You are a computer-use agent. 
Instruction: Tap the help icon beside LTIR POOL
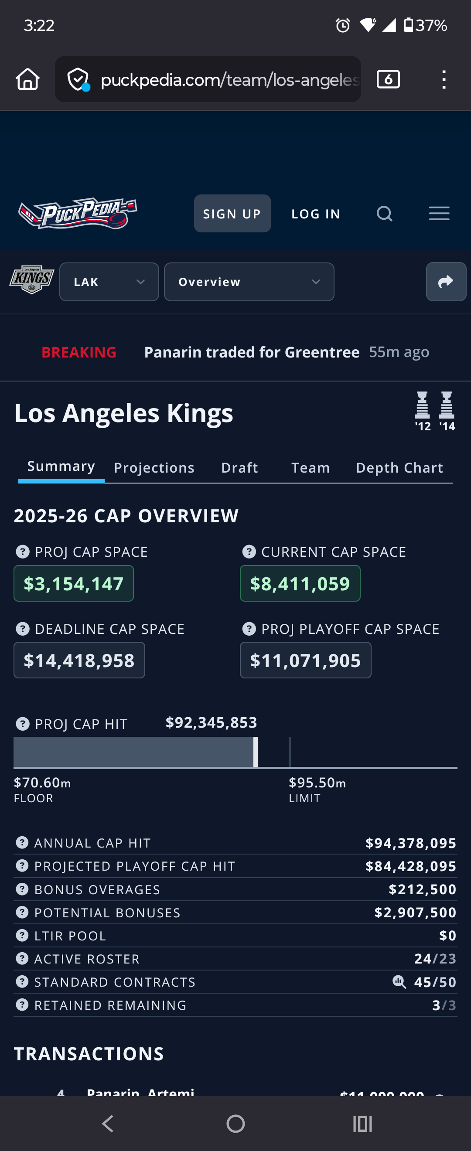[x=22, y=935]
